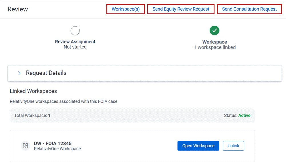Unlink the DW - FOIA 12345 workspace
The height and width of the screenshot is (165, 286).
(233, 146)
